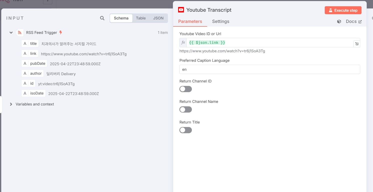This screenshot has height=192, width=373.
Task: Open the Docs link
Action: pyautogui.click(x=354, y=21)
